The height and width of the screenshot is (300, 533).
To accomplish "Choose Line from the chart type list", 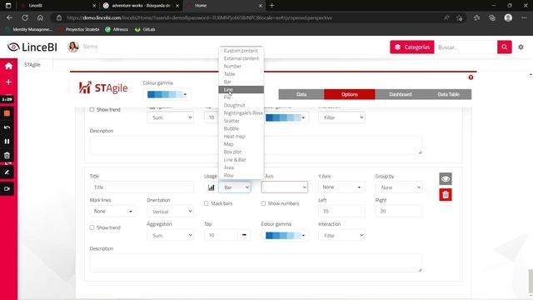I will [x=241, y=89].
